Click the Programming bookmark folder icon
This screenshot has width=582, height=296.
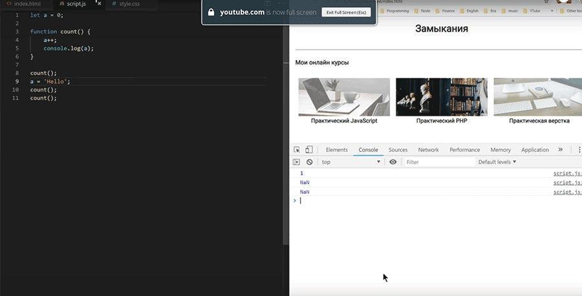(382, 11)
